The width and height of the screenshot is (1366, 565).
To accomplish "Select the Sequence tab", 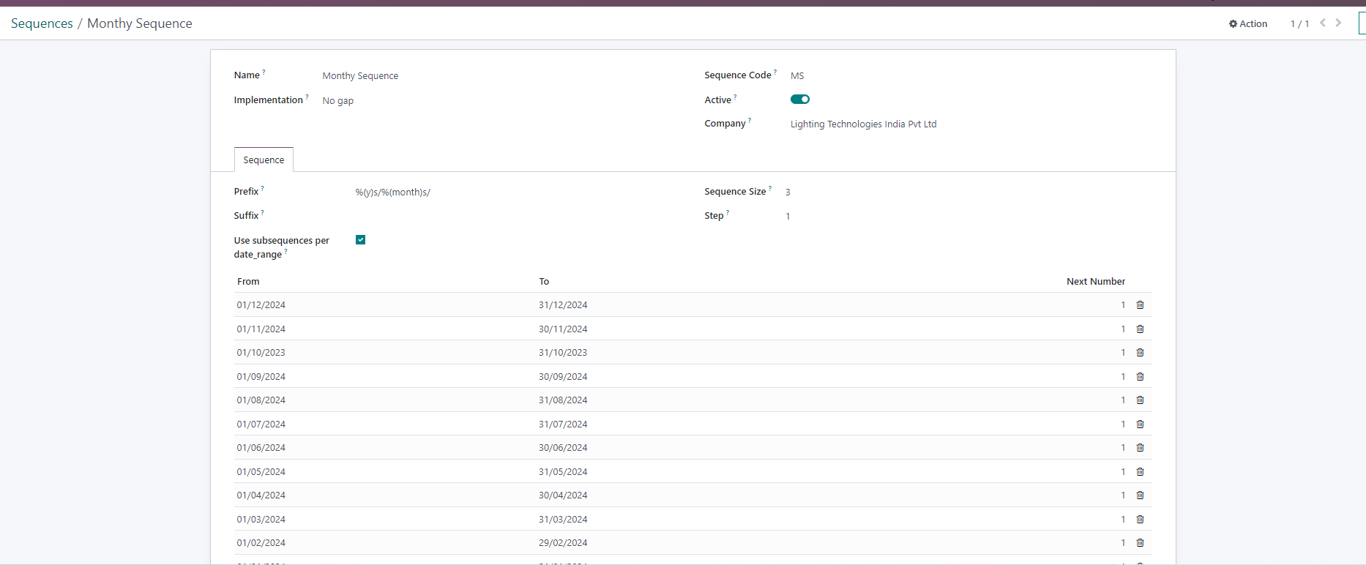I will 264,160.
